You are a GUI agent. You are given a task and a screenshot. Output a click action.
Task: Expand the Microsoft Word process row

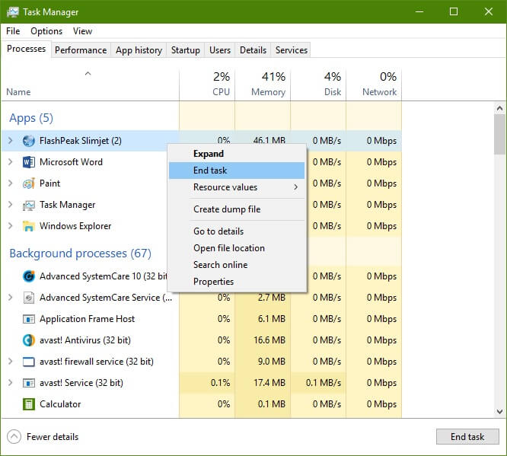(11, 161)
